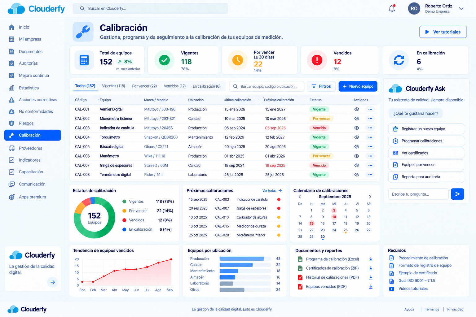Switch to the Vencidos (12) tab
The width and height of the screenshot is (476, 317).
click(175, 86)
